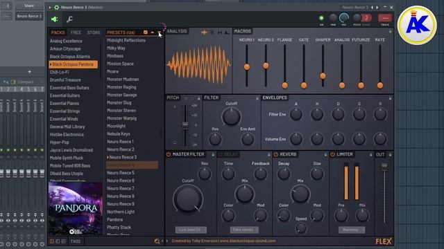Toggle the LIMITER lock icon
The height and width of the screenshot is (249, 444).
pyautogui.click(x=370, y=154)
